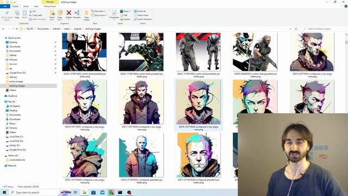
Task: Click Select none in Select group
Action: (141, 15)
